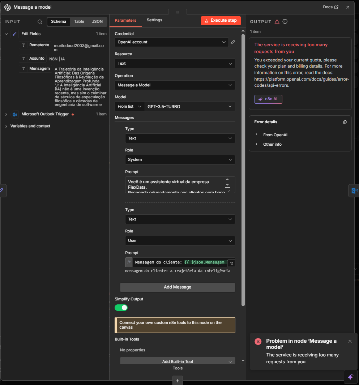Open the System role dropdown
Viewport: 359px width, 385px height.
(180, 159)
